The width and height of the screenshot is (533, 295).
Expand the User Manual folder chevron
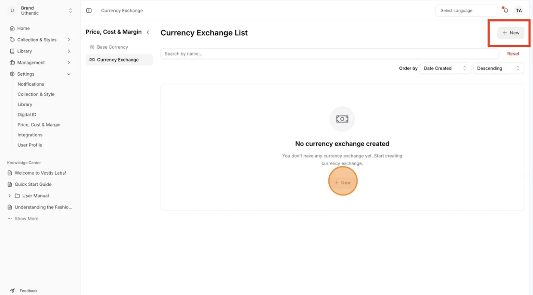click(9, 196)
